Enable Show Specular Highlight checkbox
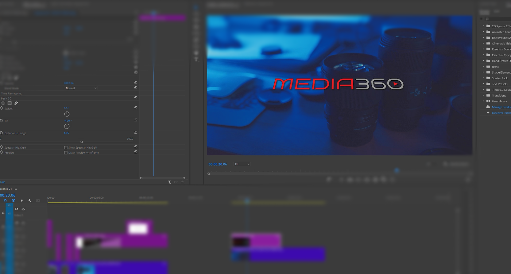 coord(66,148)
